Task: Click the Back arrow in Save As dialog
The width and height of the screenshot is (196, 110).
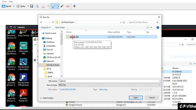Action: (x=41, y=22)
